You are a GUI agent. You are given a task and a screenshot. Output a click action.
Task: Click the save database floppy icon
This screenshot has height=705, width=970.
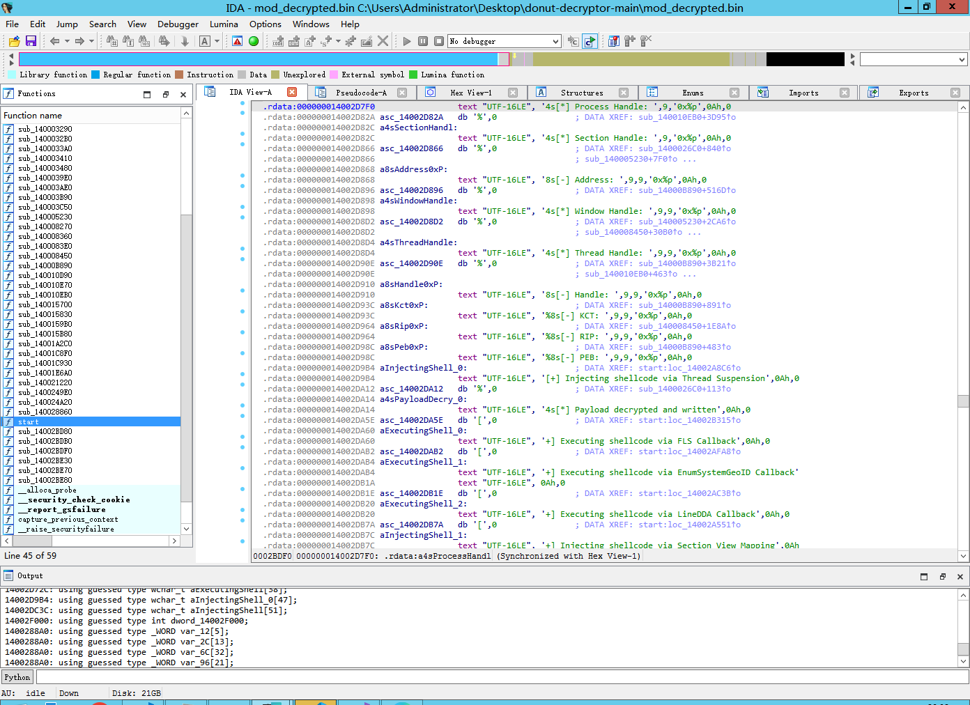click(x=31, y=41)
